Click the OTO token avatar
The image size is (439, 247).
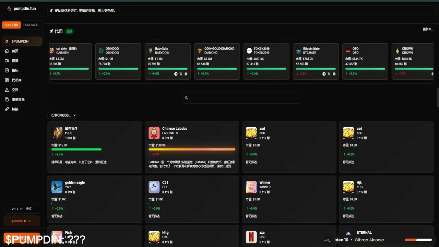coord(348,51)
